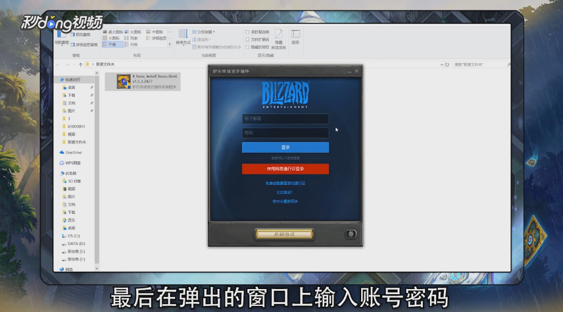Select 超大图标 extra large icons layout
This screenshot has width=563, height=312.
point(112,32)
